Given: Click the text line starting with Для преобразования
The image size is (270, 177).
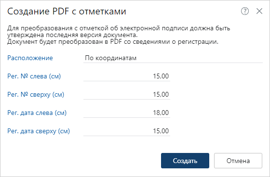Looking at the screenshot, I should point(119,28).
